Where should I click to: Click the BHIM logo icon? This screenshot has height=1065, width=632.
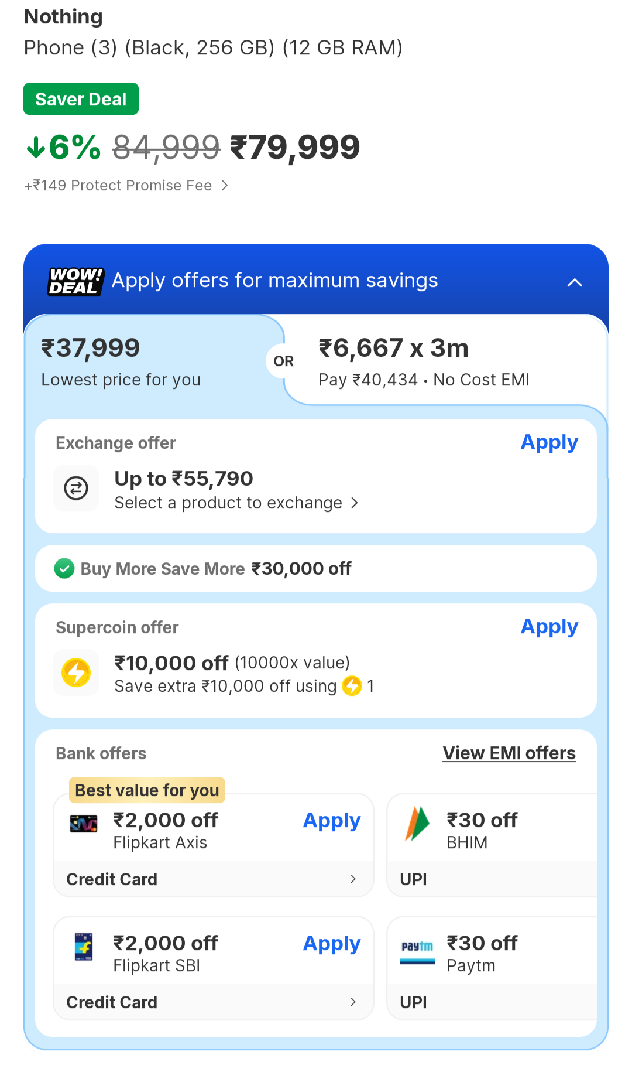click(417, 824)
